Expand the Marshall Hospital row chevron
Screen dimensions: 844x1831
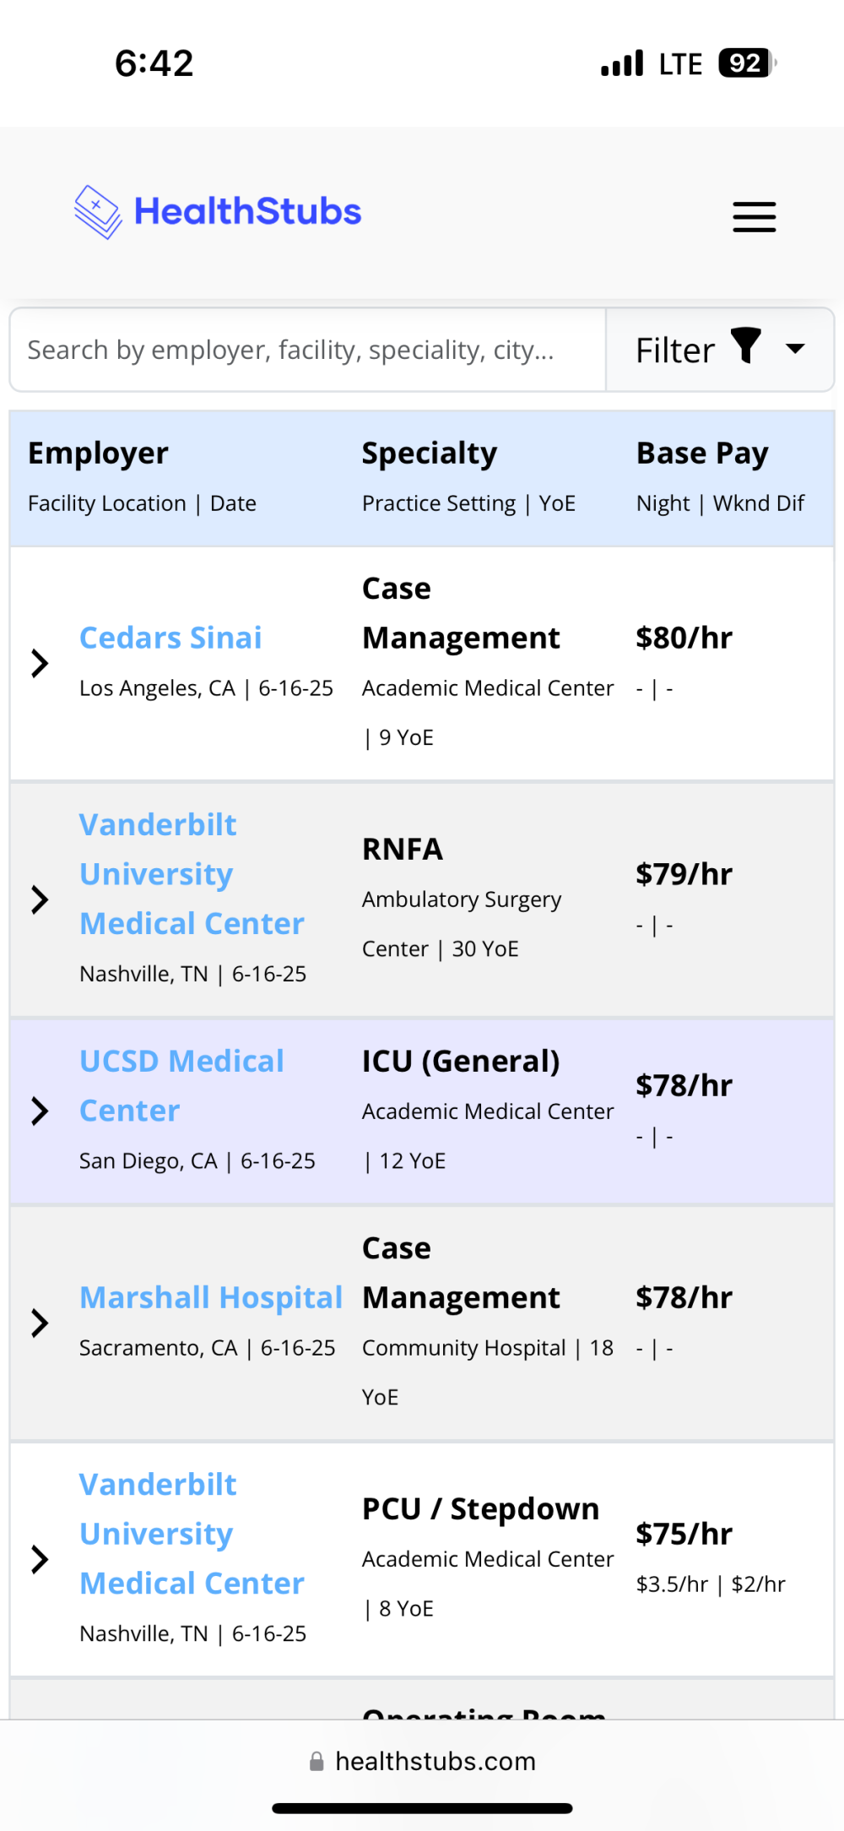(40, 1323)
